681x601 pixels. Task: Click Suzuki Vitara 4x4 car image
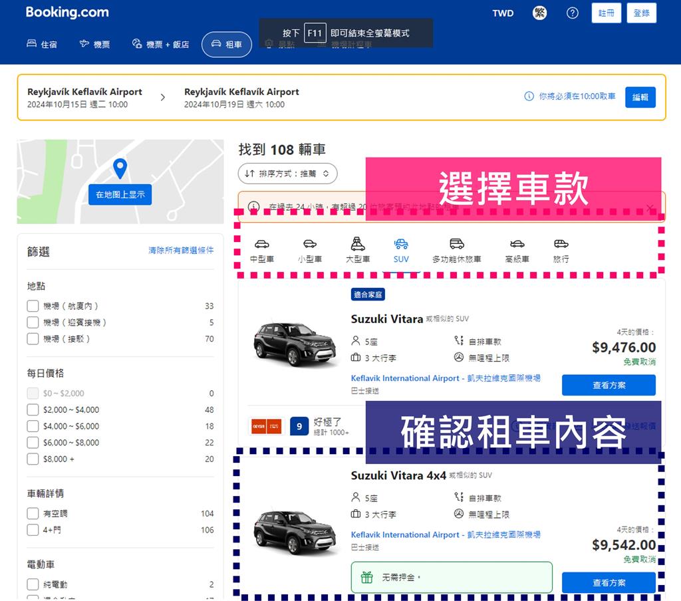(295, 532)
